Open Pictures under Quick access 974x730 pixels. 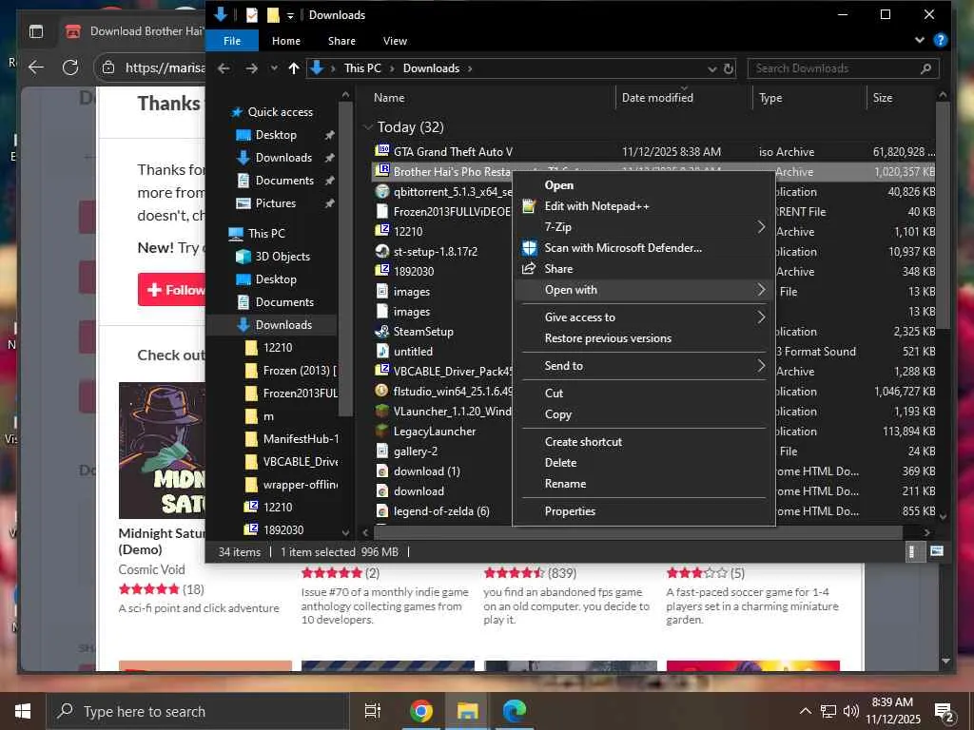[275, 203]
